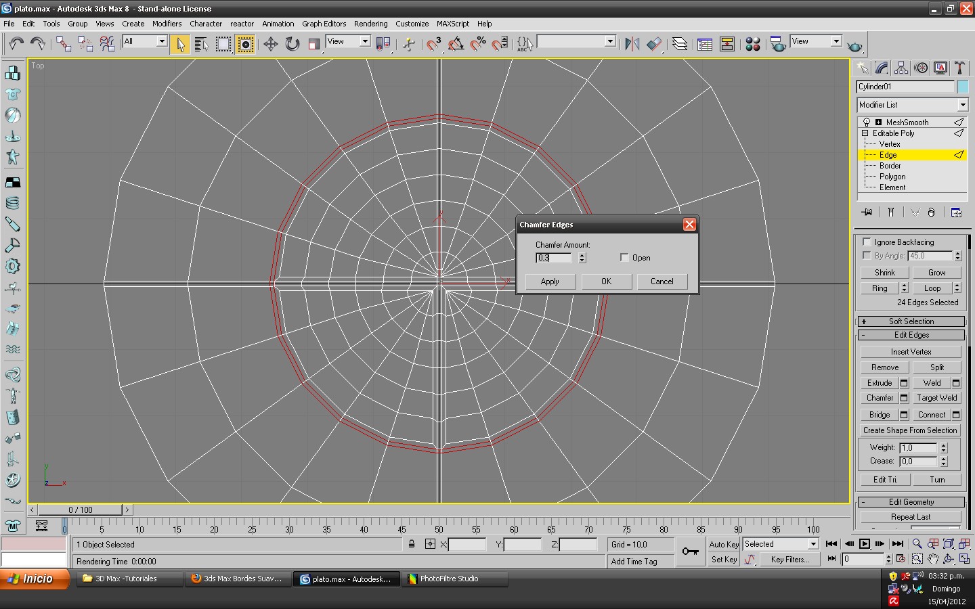Expand the Soft Selection rollout

click(x=911, y=321)
